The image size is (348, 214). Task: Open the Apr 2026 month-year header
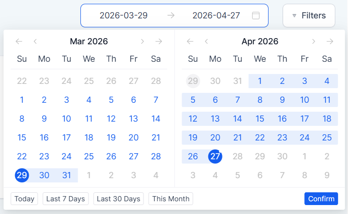point(260,41)
